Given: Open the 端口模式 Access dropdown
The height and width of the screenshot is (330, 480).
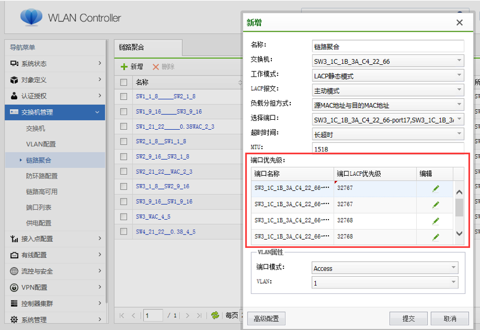Looking at the screenshot, I should [x=385, y=268].
